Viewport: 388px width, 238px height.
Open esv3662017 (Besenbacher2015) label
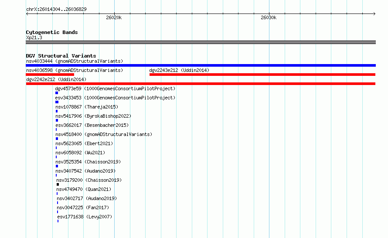(92, 125)
